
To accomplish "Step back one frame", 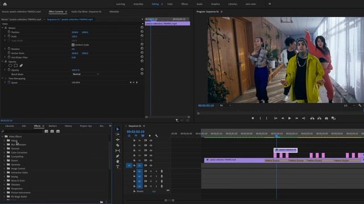I will (x=283, y=118).
